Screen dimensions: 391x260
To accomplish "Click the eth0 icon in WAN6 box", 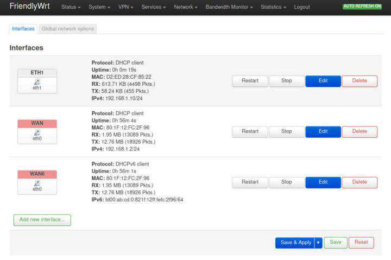I will 37,183.
